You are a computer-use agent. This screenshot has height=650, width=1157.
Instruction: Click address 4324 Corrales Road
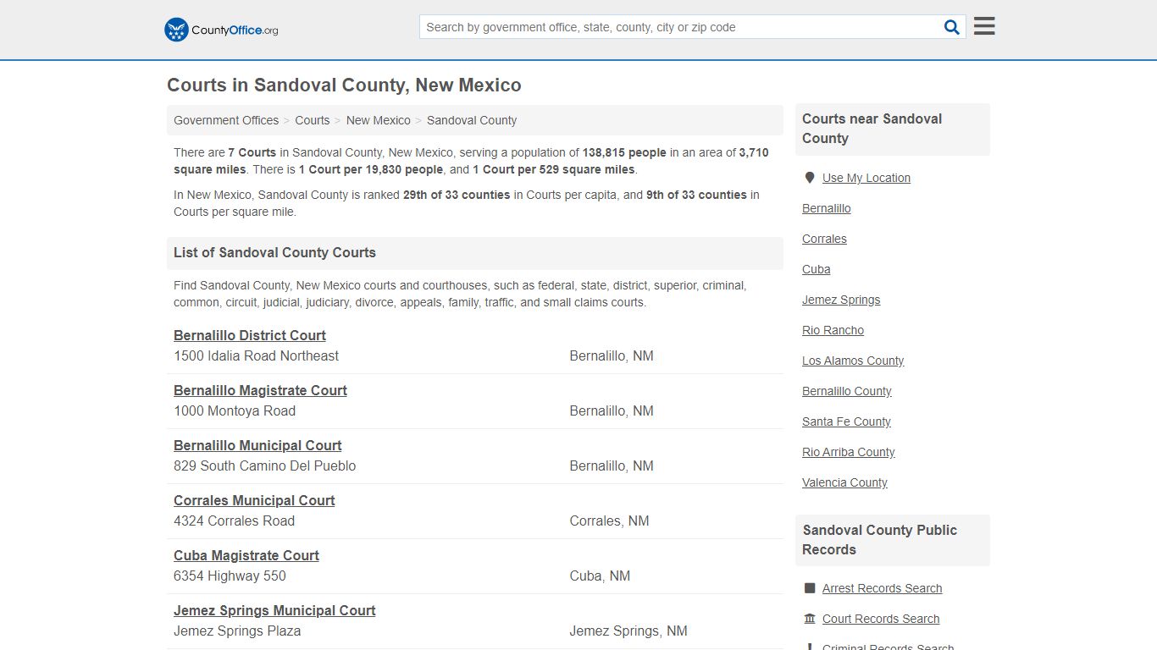coord(234,521)
